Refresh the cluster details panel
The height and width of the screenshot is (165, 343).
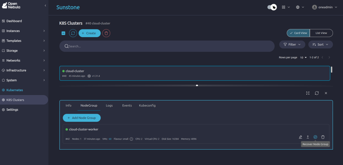[x=317, y=93]
